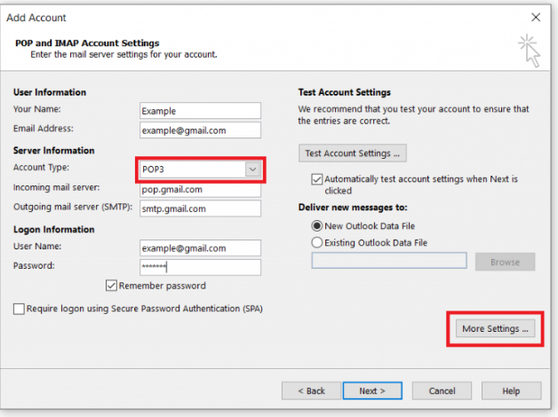Expand the Account Type dropdown arrow

point(252,169)
